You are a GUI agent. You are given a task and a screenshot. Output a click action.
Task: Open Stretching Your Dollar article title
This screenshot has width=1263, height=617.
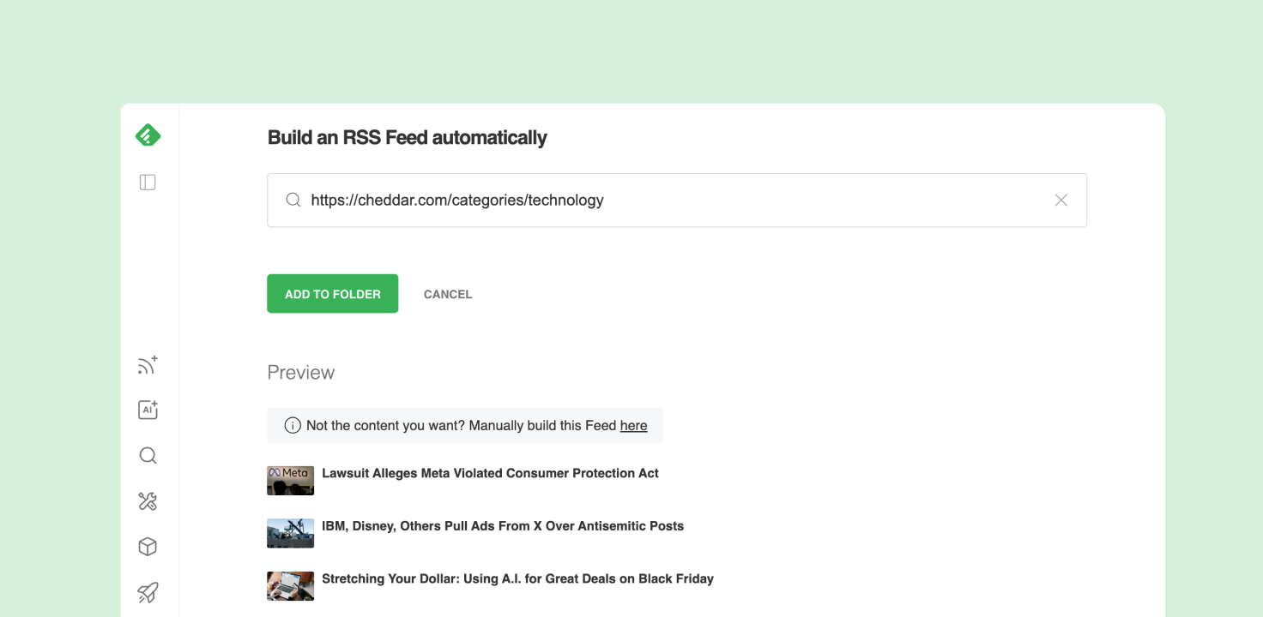(x=517, y=579)
